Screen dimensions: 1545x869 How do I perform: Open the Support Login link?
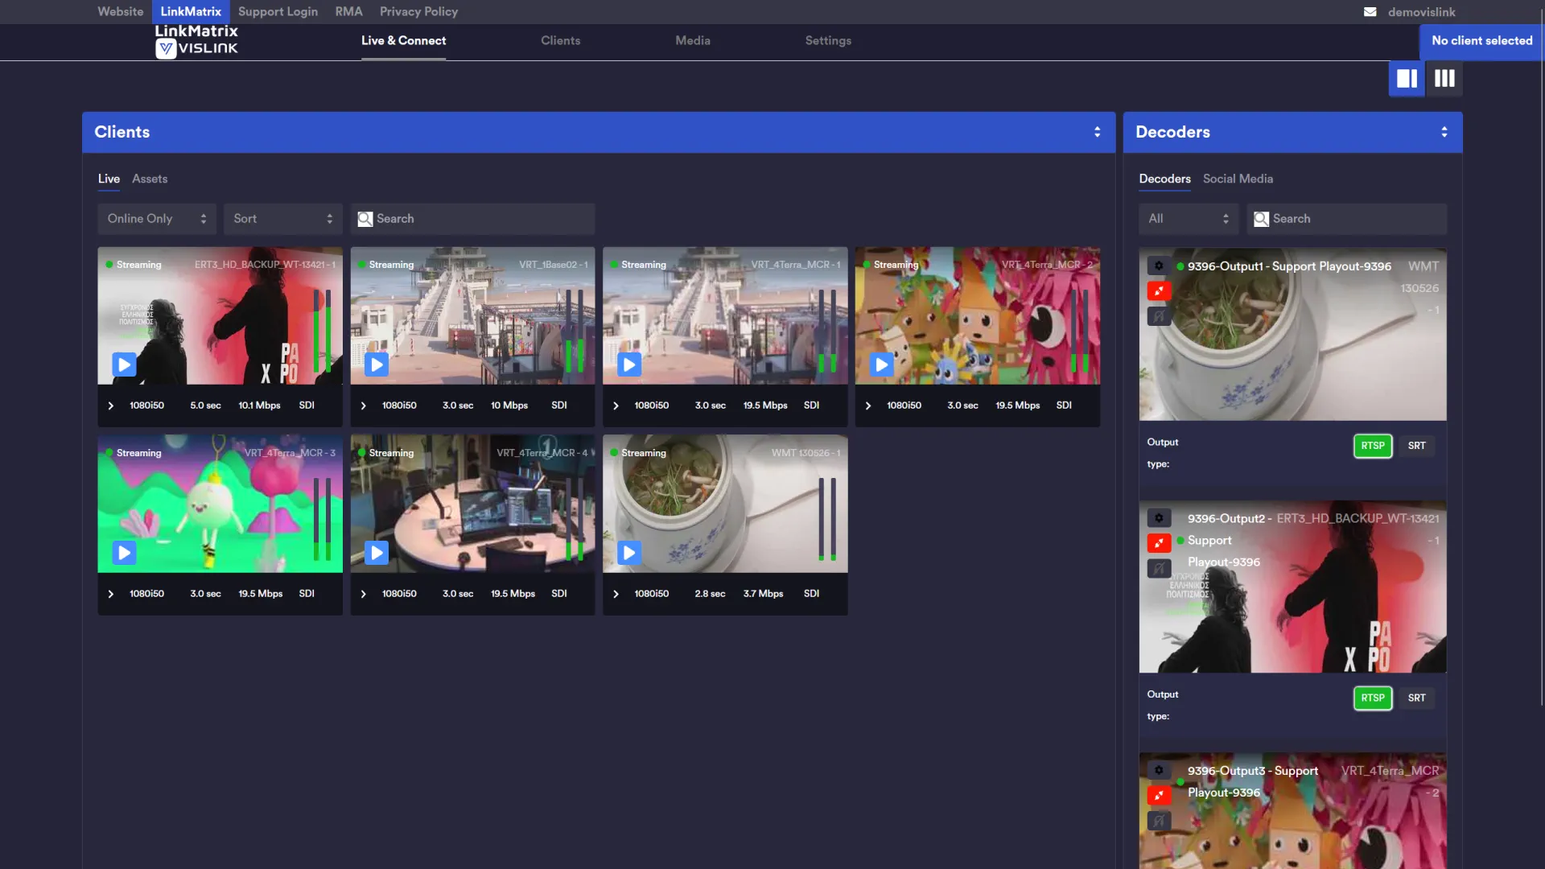[x=278, y=11]
